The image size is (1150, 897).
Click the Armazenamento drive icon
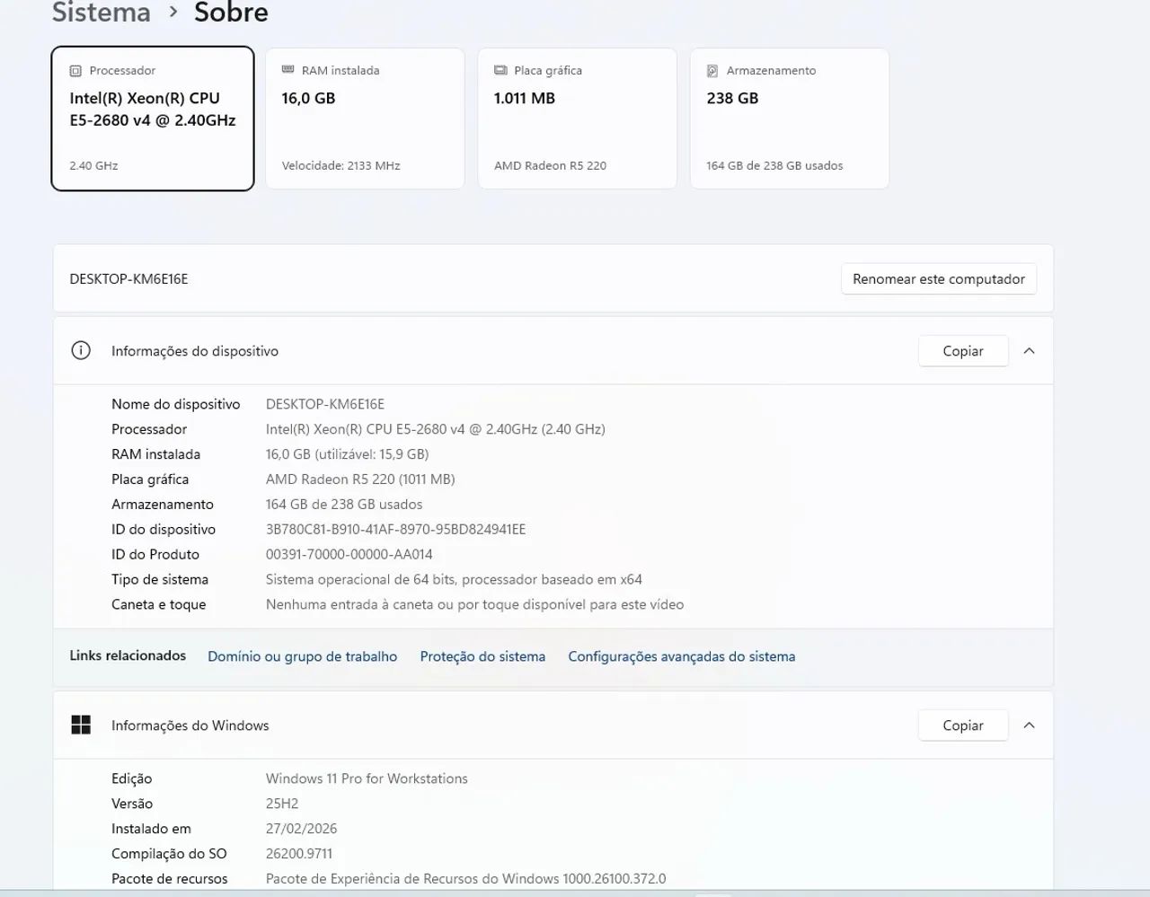pyautogui.click(x=712, y=71)
